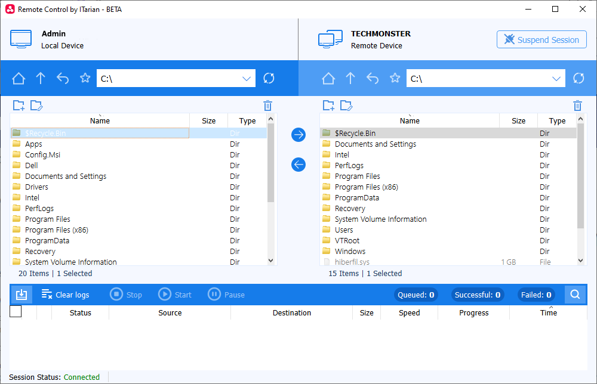Viewport: 597px width, 384px height.
Task: Sort remote files by Type column
Action: click(x=558, y=120)
